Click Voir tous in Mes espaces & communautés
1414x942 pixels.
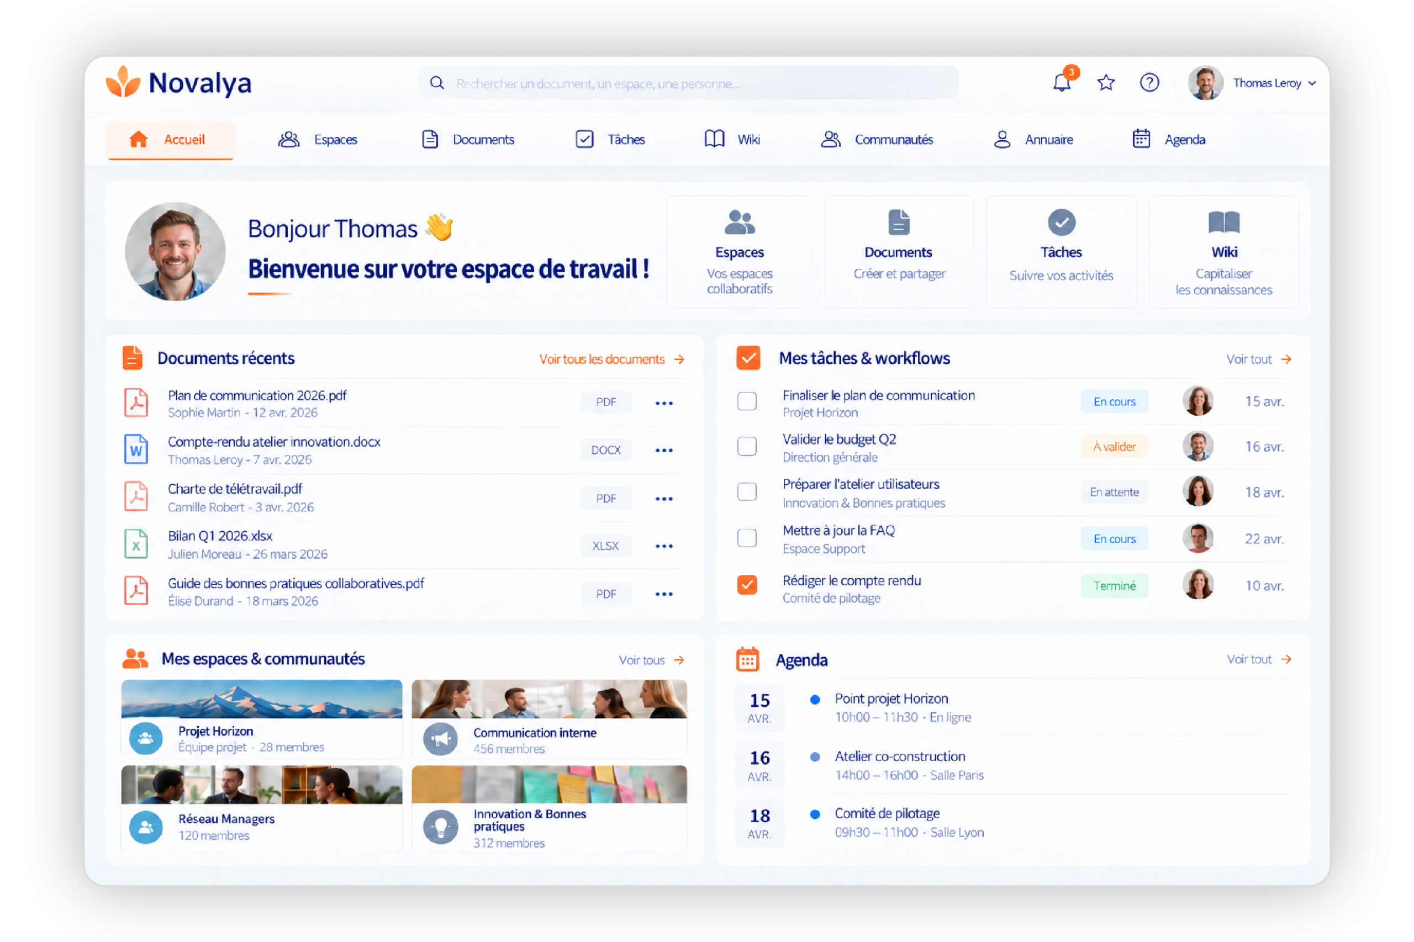point(651,660)
